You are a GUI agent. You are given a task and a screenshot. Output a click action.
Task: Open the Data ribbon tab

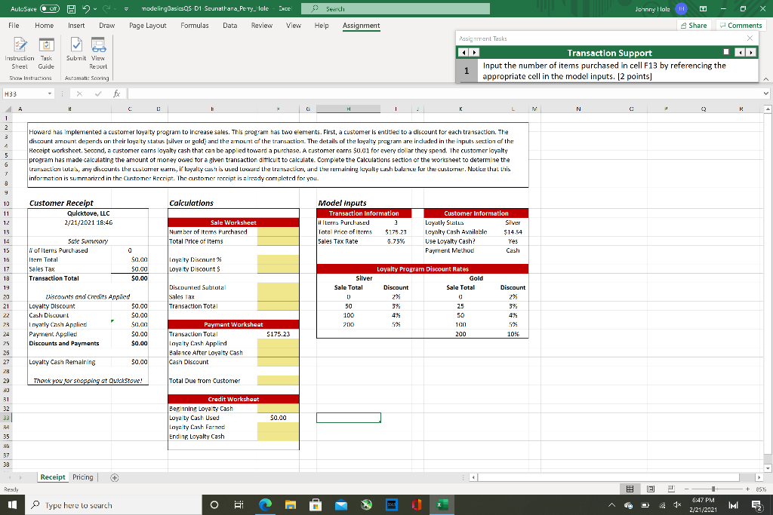pos(229,26)
